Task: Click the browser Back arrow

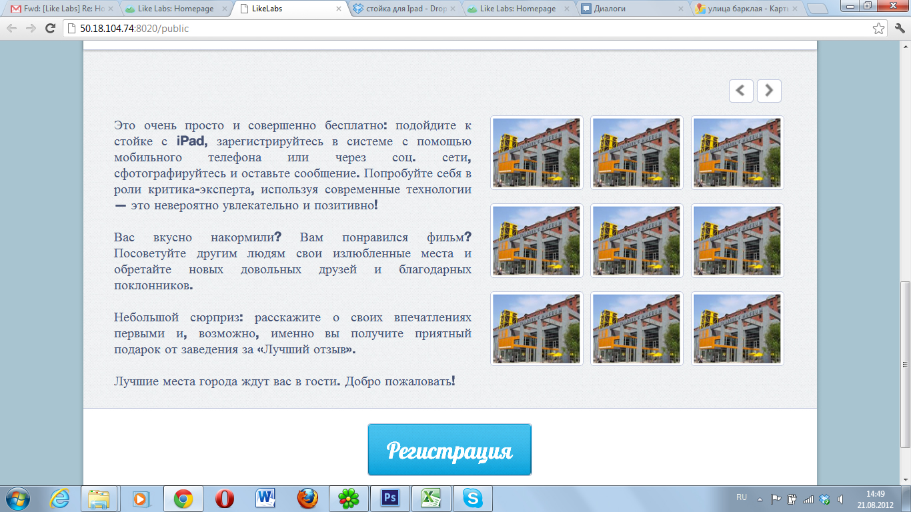Action: [x=12, y=29]
